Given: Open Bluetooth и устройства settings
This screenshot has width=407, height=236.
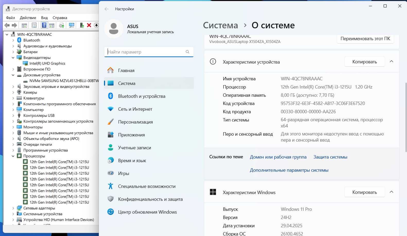Looking at the screenshot, I should (149, 96).
